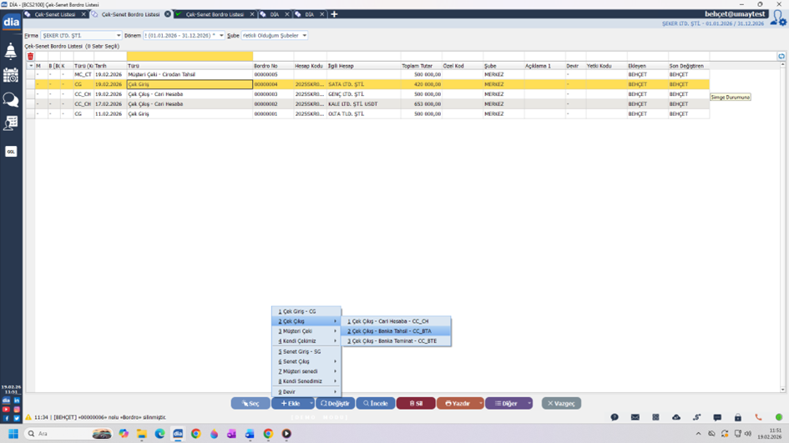The width and height of the screenshot is (789, 443).
Task: Click the notifications bell icon in sidebar
Action: [x=11, y=52]
